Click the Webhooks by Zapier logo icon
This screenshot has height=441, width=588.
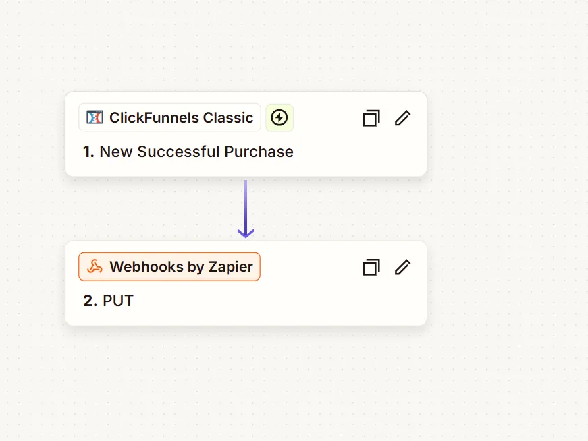pos(95,267)
